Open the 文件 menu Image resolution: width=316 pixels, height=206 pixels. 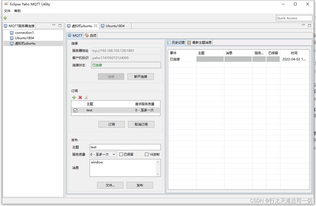pyautogui.click(x=7, y=11)
